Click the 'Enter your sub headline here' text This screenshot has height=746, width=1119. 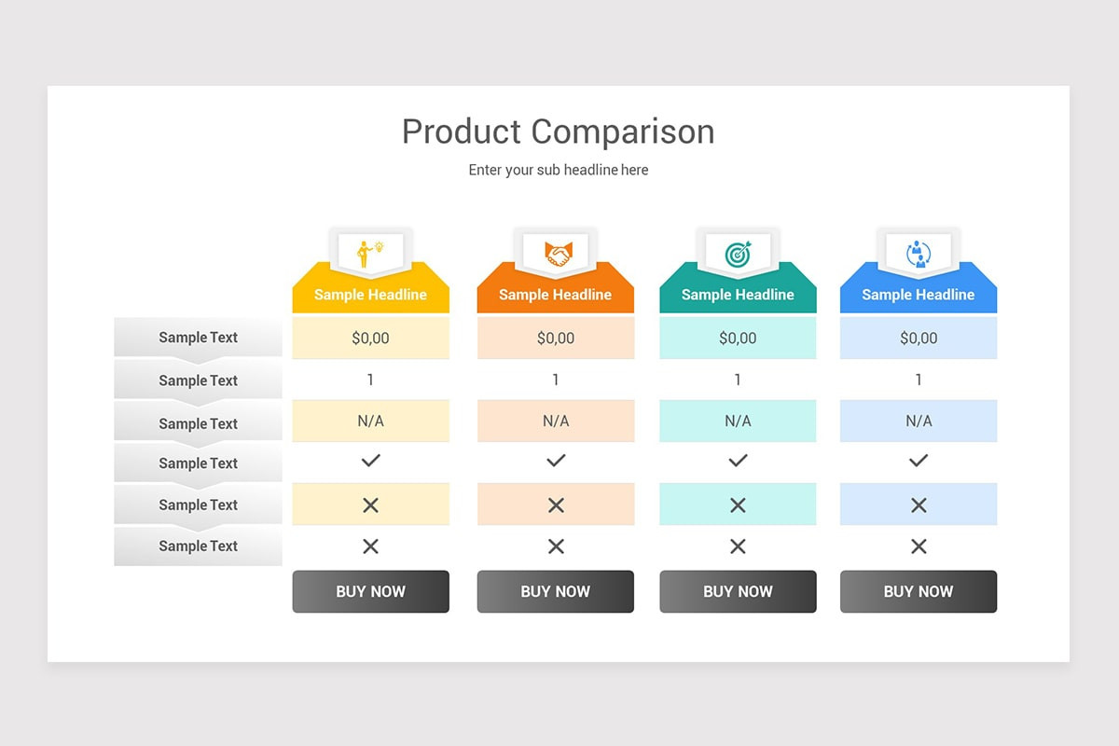(x=558, y=170)
